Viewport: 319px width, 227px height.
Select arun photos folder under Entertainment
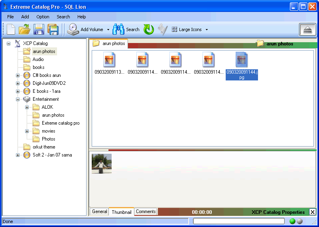(53, 115)
